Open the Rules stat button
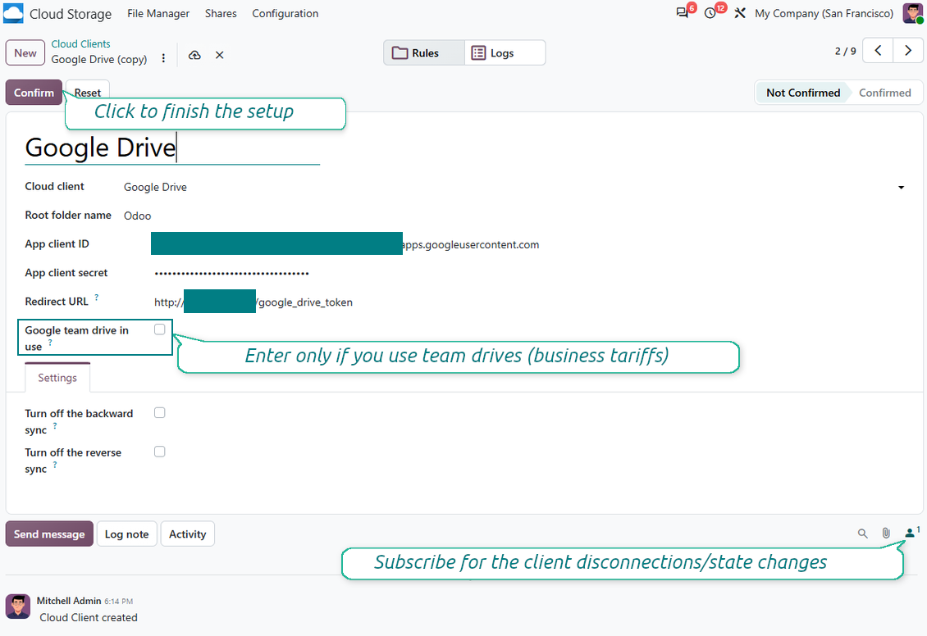Screen dimensions: 927x636 424,53
